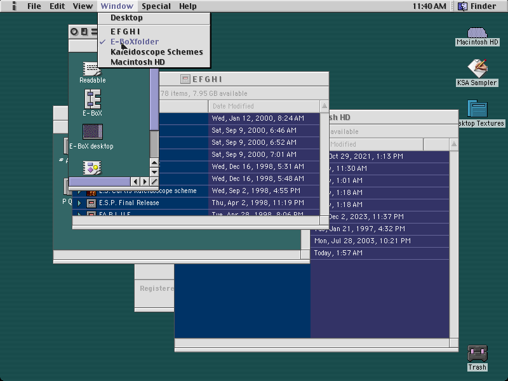Click the Apple menu icon
The height and width of the screenshot is (381, 508).
(13, 6)
